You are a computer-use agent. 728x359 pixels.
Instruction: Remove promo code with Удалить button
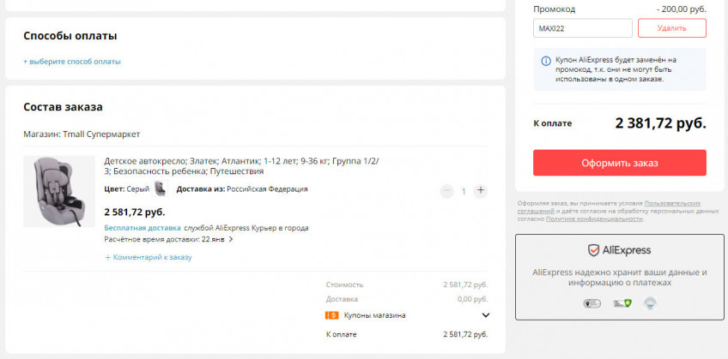coord(671,28)
